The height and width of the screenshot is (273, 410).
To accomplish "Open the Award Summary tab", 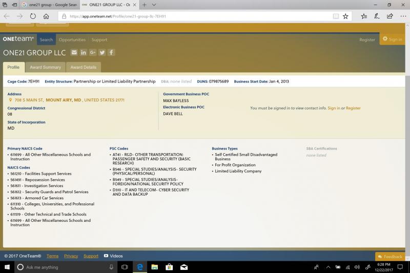I will (45, 67).
